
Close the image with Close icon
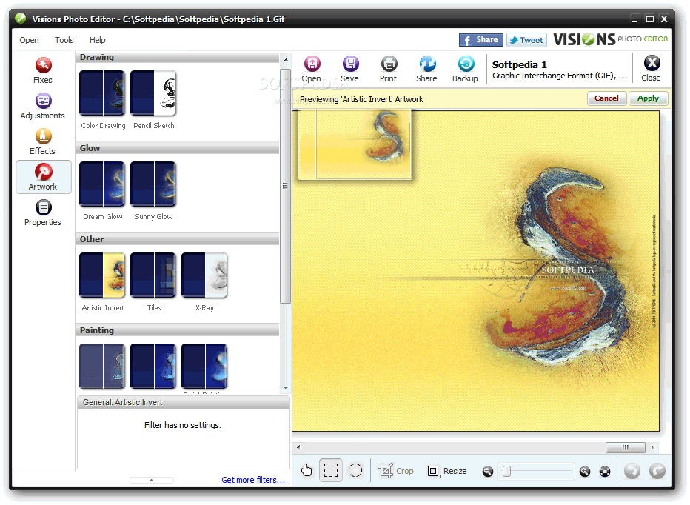652,69
